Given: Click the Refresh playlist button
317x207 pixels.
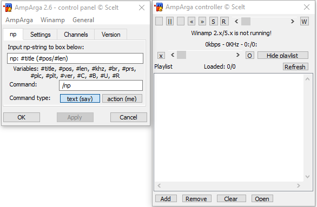Looking at the screenshot, I should click(x=295, y=66).
